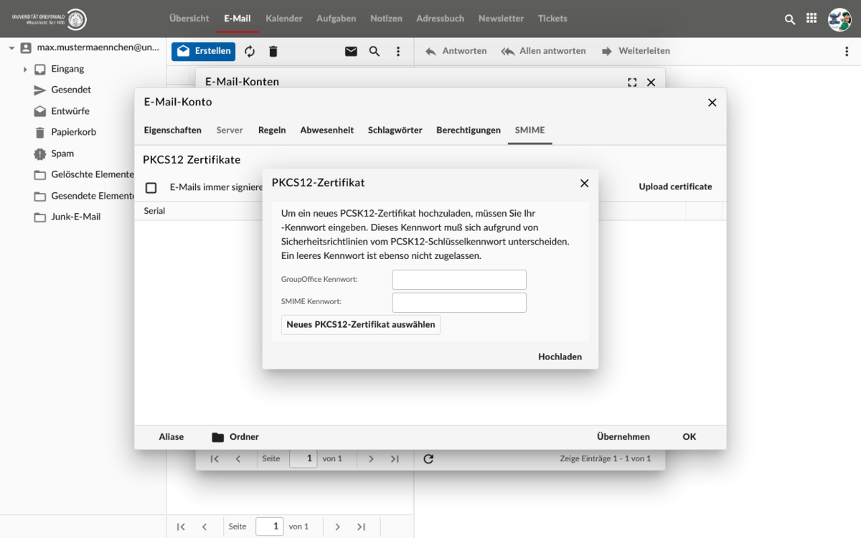861x538 pixels.
Task: Click the reload icon in pagination bar
Action: pos(428,458)
